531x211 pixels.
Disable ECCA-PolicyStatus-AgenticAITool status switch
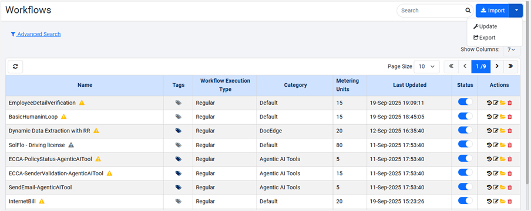point(465,158)
